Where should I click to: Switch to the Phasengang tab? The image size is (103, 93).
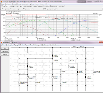click(12, 6)
